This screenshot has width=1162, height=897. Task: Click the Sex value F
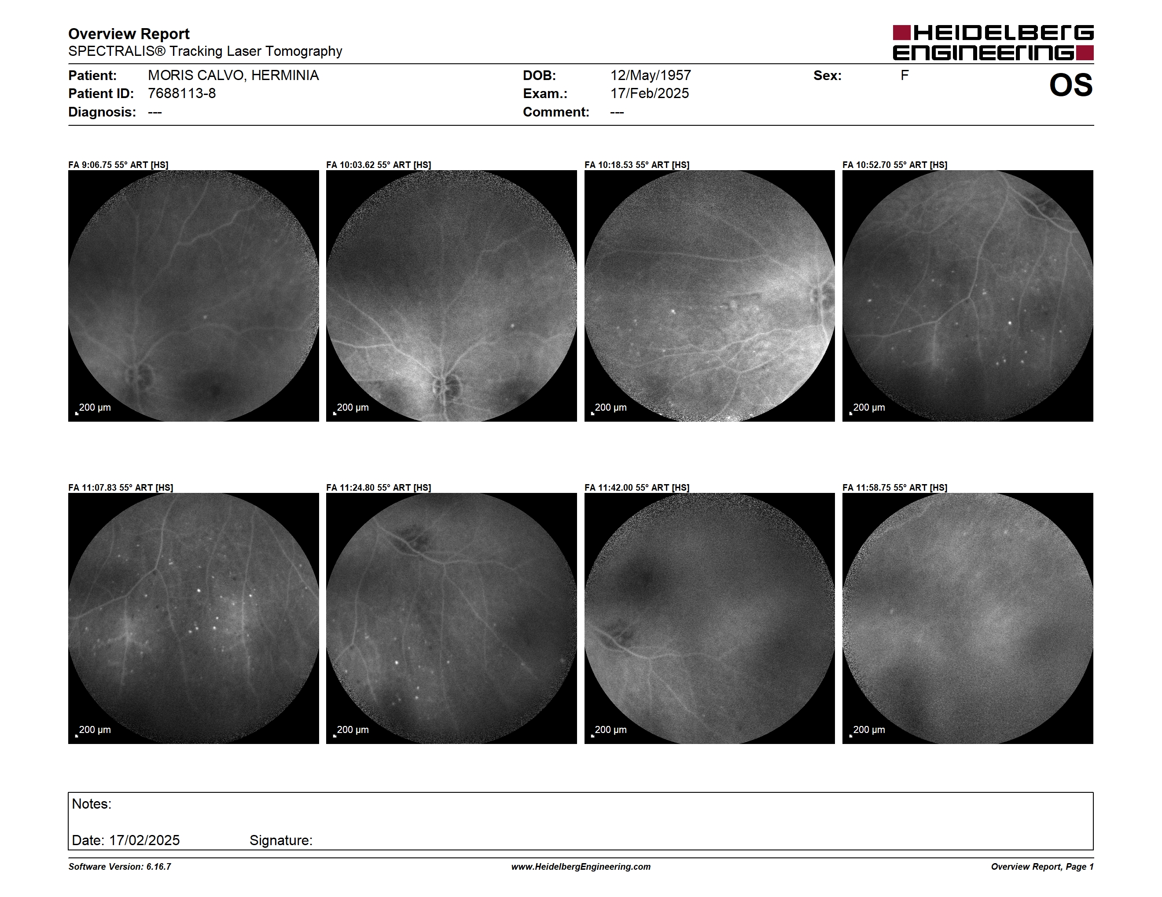pyautogui.click(x=905, y=76)
